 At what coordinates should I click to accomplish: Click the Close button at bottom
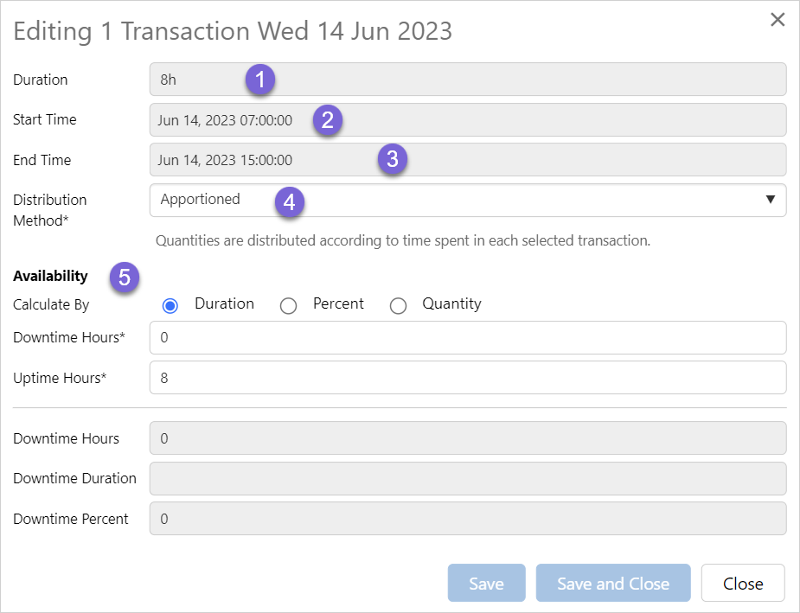click(x=743, y=584)
